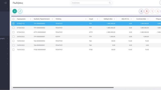Open Ημερομηνία column options menu

tap(30, 19)
